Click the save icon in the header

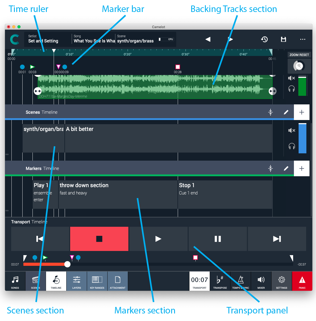(x=284, y=39)
